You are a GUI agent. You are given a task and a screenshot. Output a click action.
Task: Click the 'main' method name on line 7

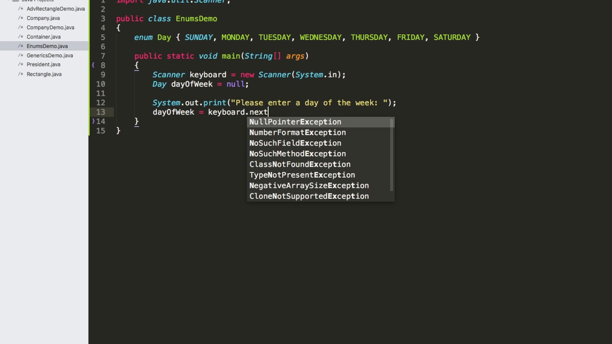pyautogui.click(x=230, y=56)
